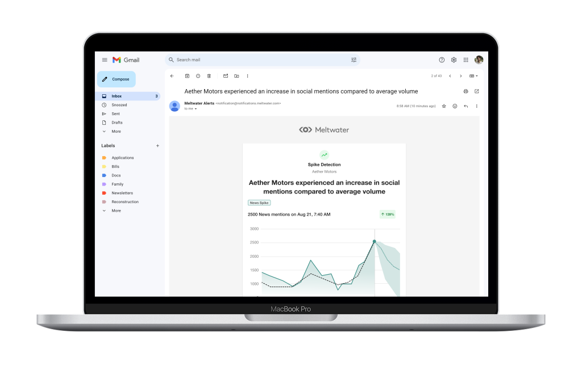Expand More under the Reconstruction label
The width and height of the screenshot is (582, 366).
click(x=116, y=211)
